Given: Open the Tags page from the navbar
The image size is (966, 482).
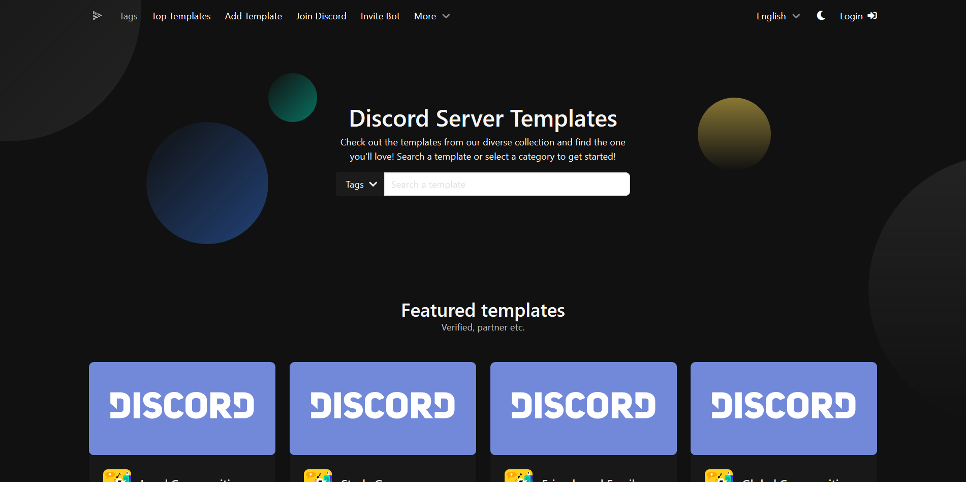Looking at the screenshot, I should (128, 16).
